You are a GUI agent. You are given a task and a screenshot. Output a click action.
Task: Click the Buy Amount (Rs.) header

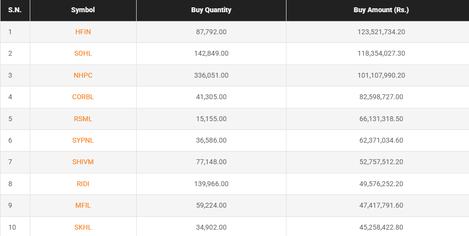pyautogui.click(x=381, y=10)
